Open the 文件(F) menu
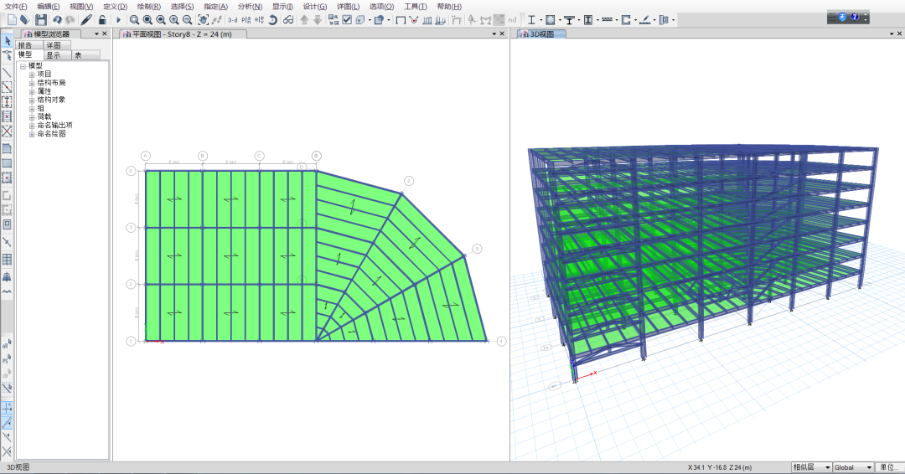 point(16,7)
